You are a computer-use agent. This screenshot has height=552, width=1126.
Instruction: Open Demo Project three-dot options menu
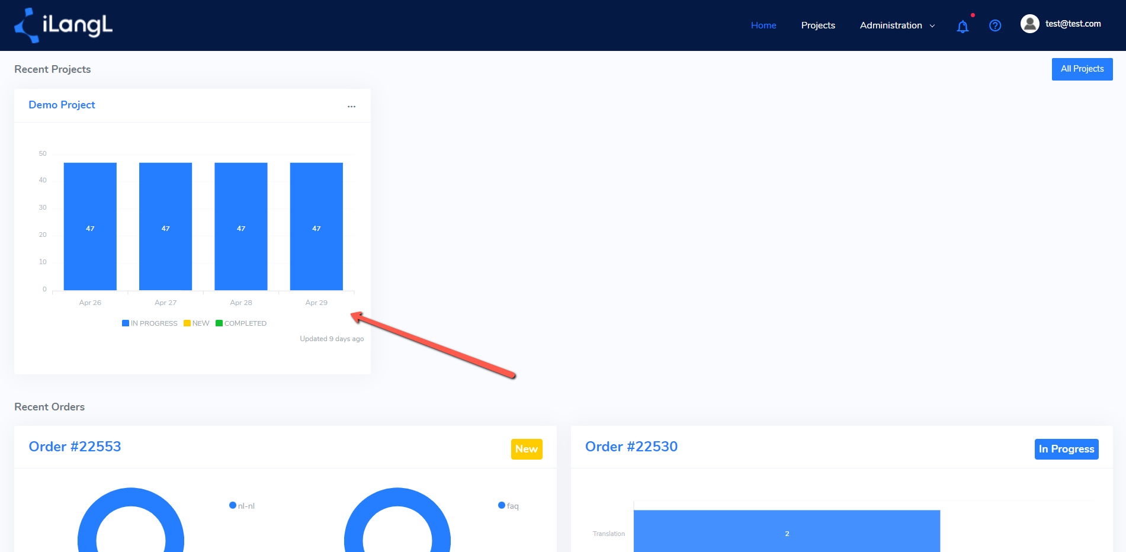(351, 107)
